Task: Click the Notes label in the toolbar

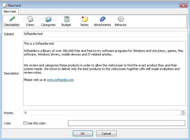Action: [x=84, y=25]
